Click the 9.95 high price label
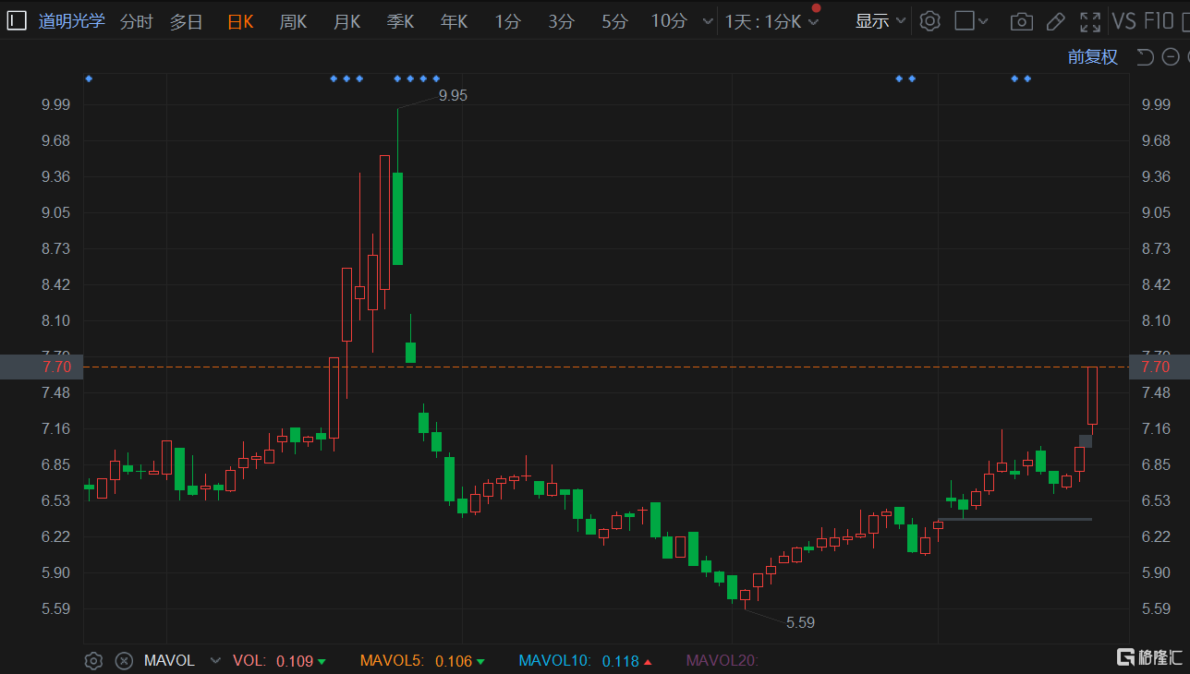The width and height of the screenshot is (1190, 674). coord(453,95)
